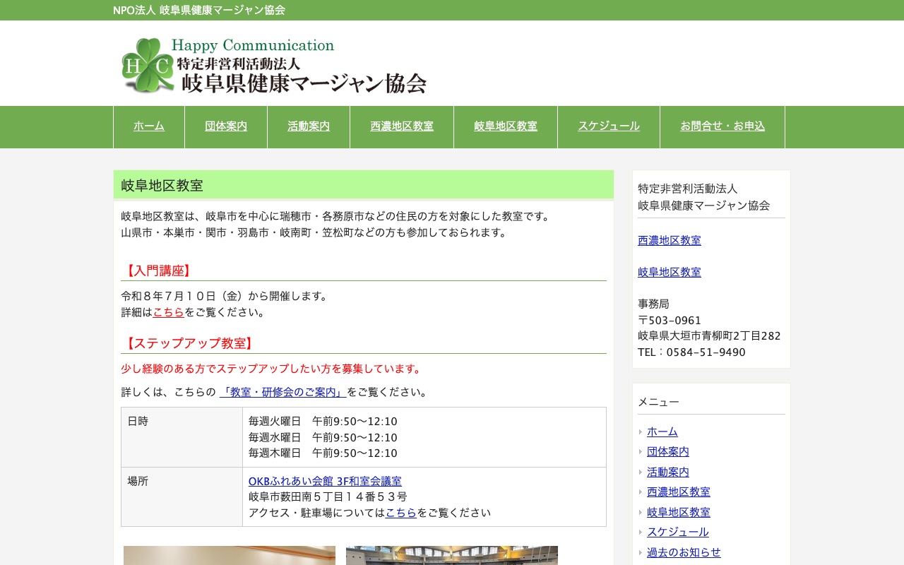Click こちら link for access and parking info
The width and height of the screenshot is (904, 565).
click(401, 513)
